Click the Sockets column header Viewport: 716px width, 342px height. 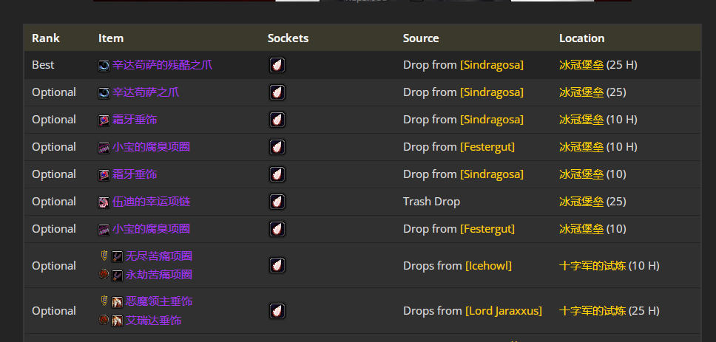coord(288,38)
